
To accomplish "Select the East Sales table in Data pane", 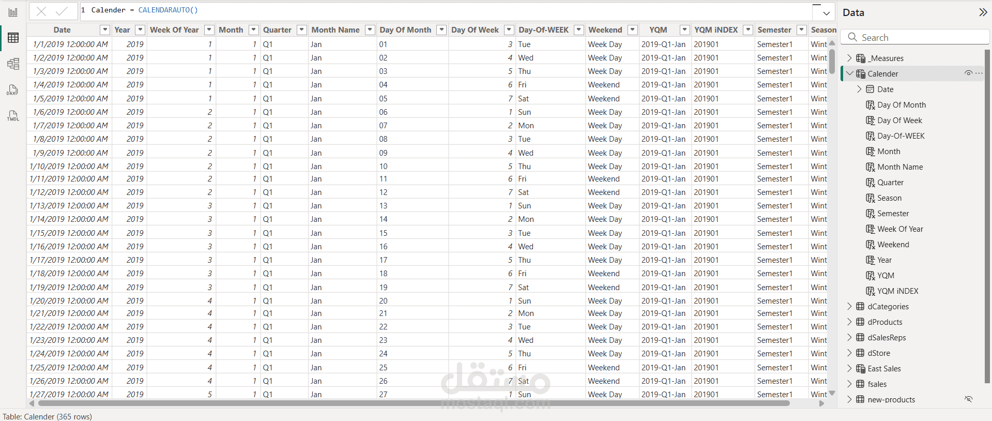I will coord(884,369).
